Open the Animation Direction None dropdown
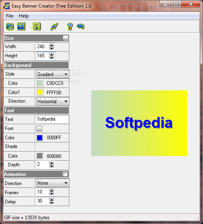The height and width of the screenshot is (224, 203). 52,183
